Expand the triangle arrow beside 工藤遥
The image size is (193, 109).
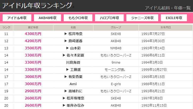pos(67,69)
